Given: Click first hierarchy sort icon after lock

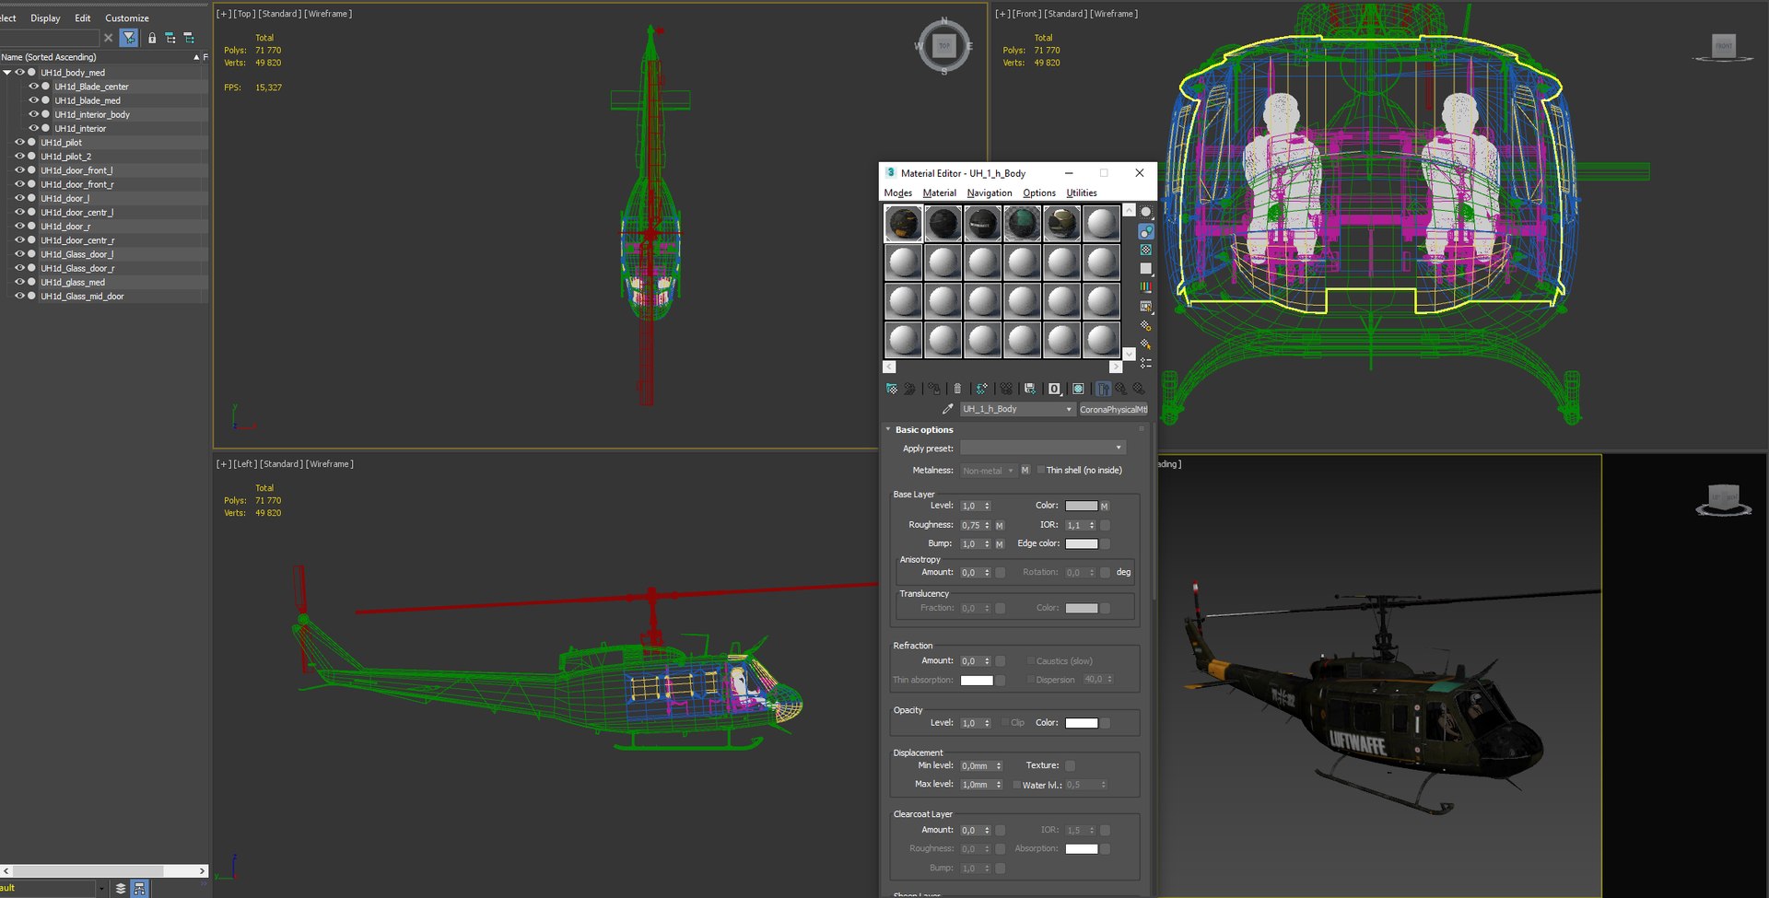Looking at the screenshot, I should point(170,38).
